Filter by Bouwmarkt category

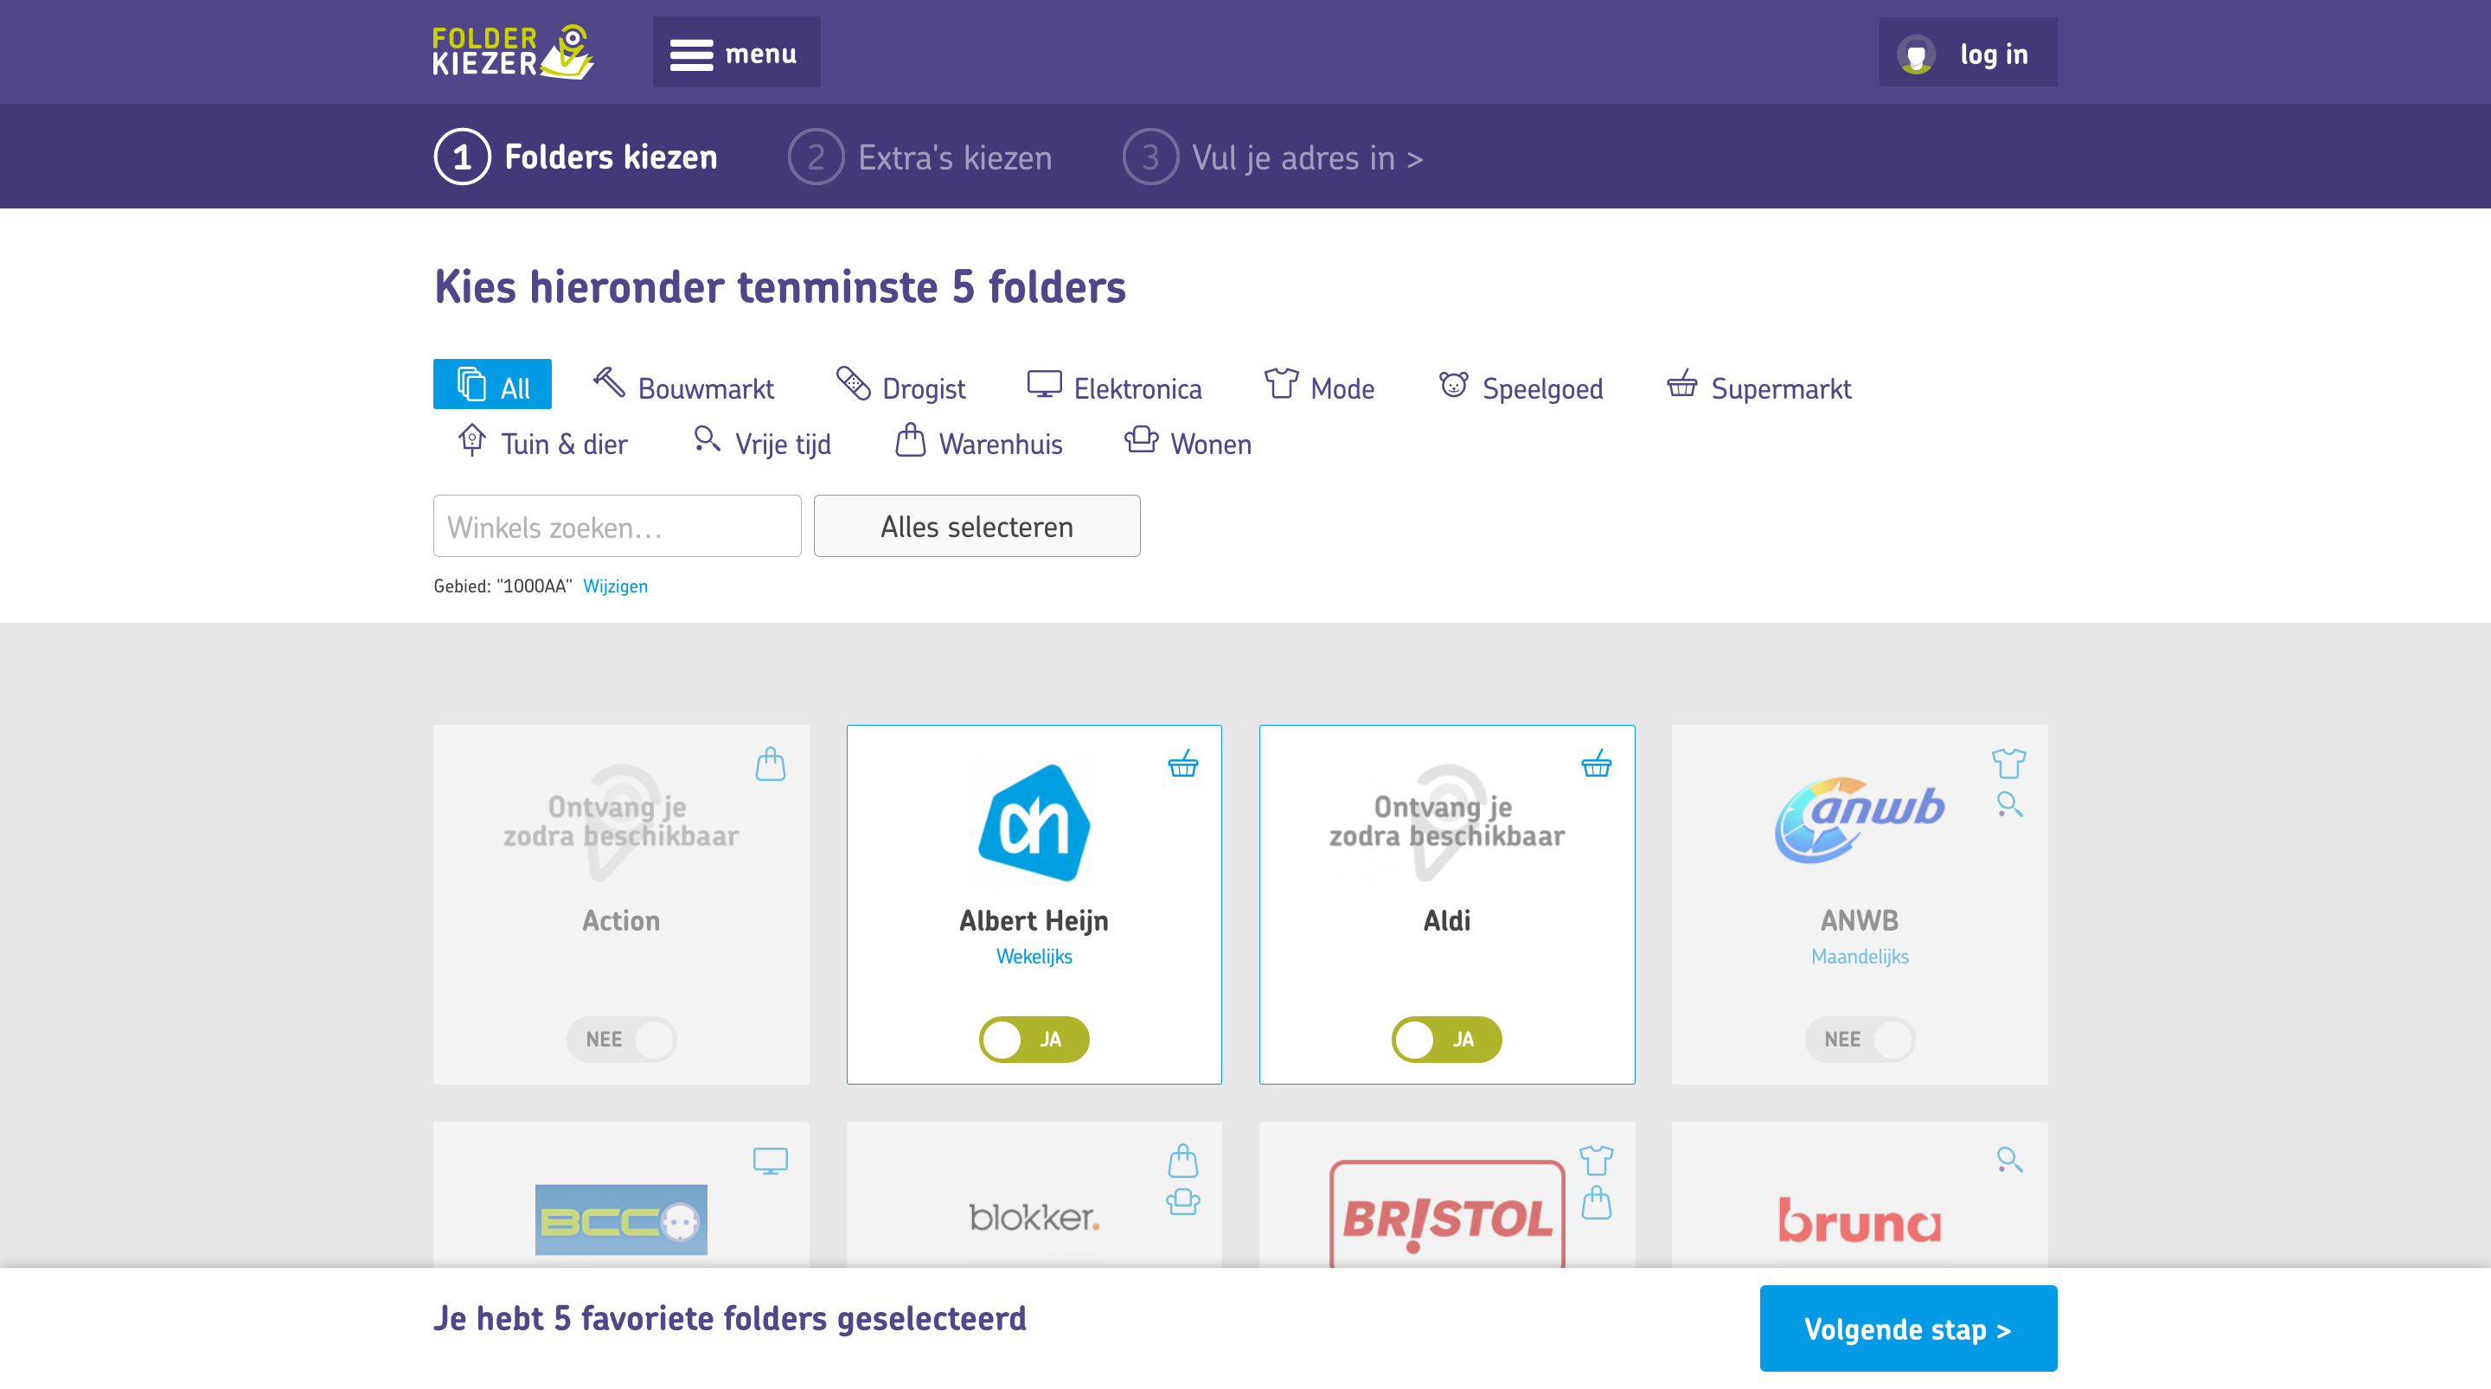pyautogui.click(x=682, y=386)
